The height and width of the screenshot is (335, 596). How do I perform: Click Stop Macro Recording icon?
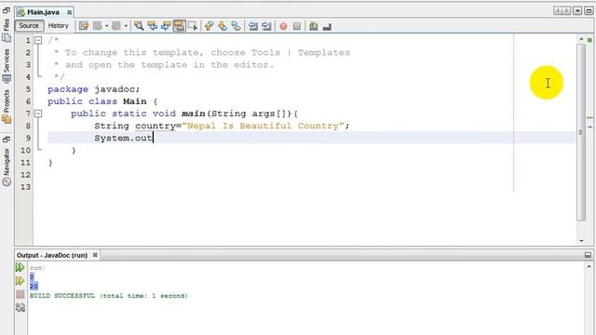(297, 26)
